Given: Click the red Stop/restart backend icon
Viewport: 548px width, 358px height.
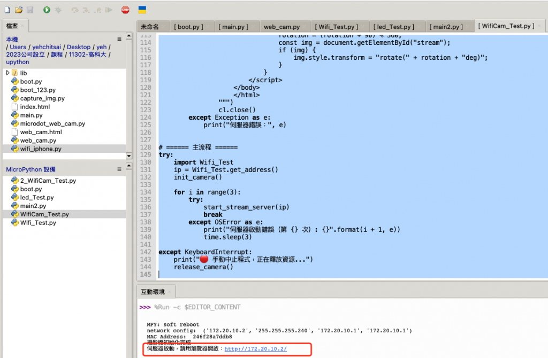Looking at the screenshot, I should point(125,10).
